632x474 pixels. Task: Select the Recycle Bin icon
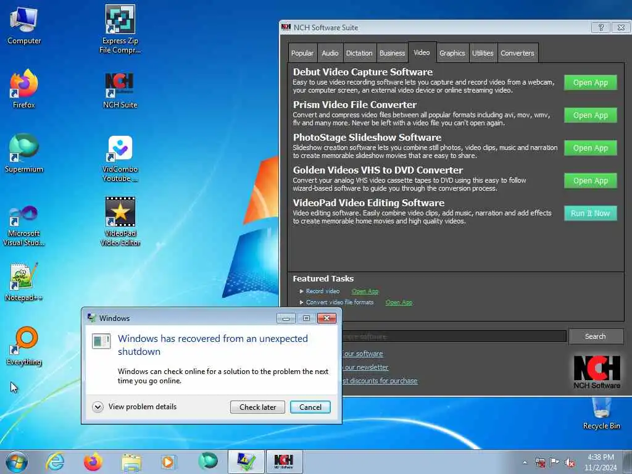(x=601, y=414)
